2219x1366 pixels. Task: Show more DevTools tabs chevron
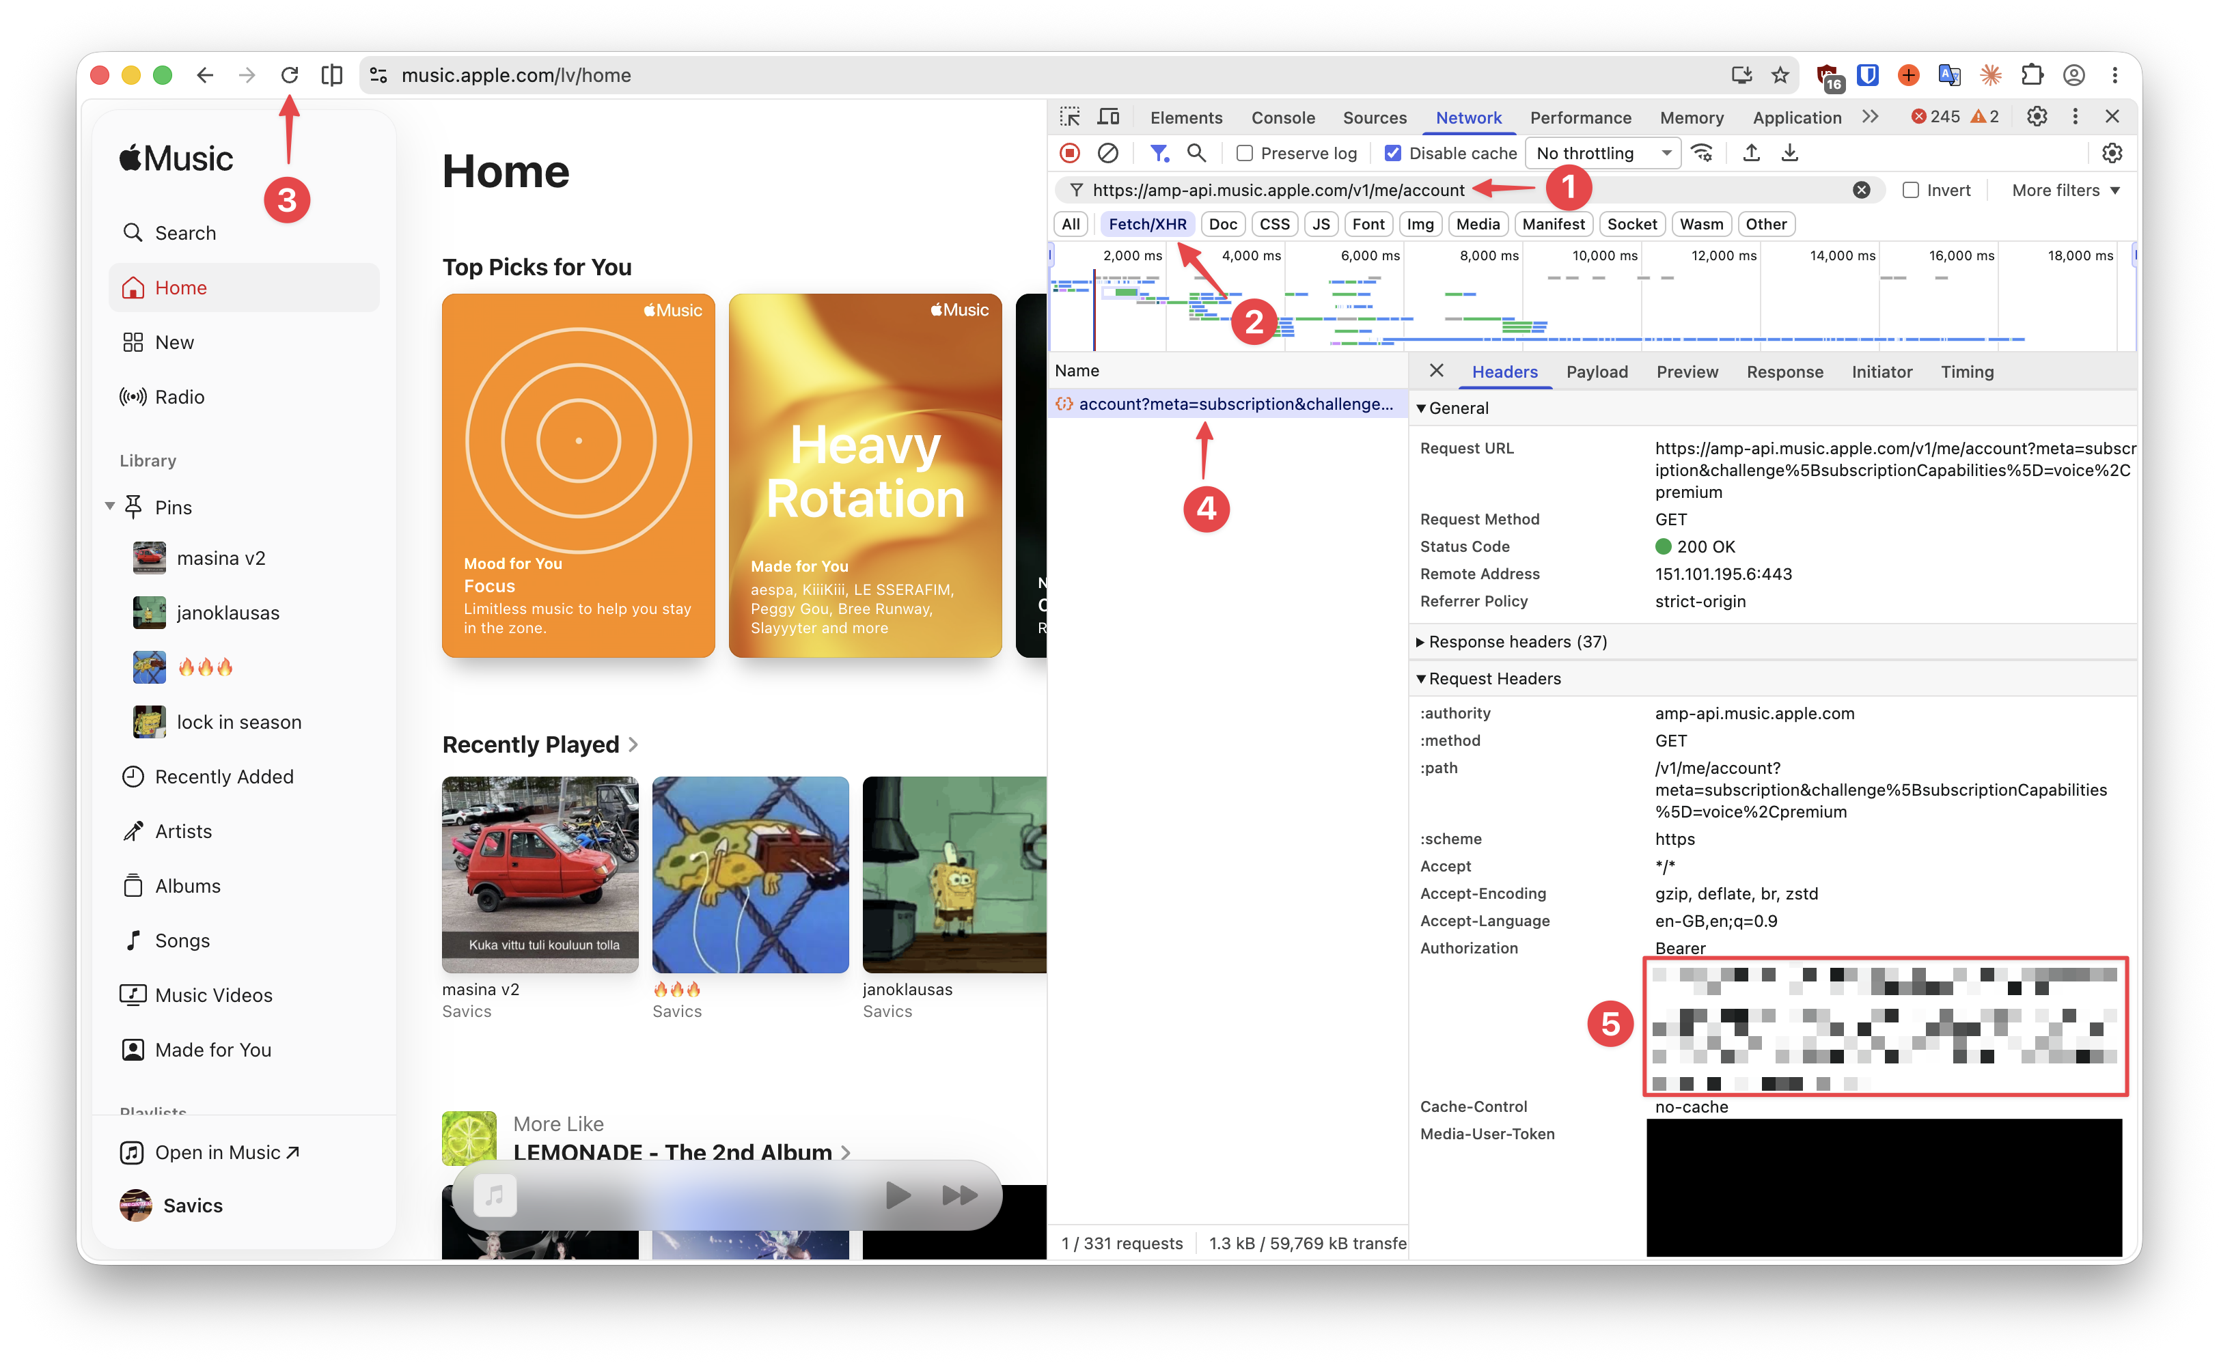click(1871, 117)
